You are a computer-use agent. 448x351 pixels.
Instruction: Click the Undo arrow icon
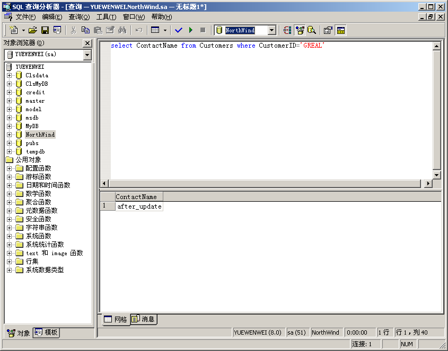[x=139, y=30]
